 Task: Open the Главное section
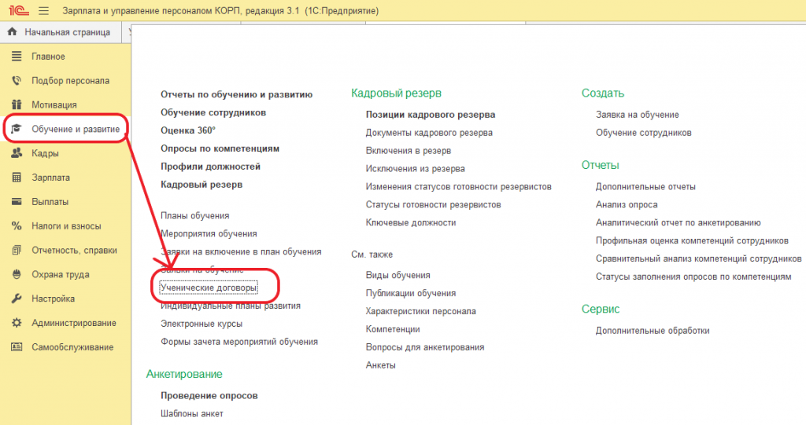(48, 57)
